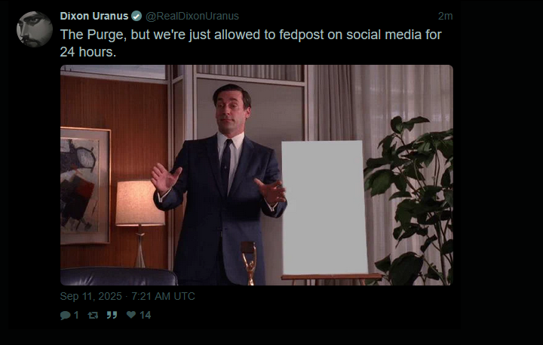Click the reply speech bubble icon

(65, 315)
